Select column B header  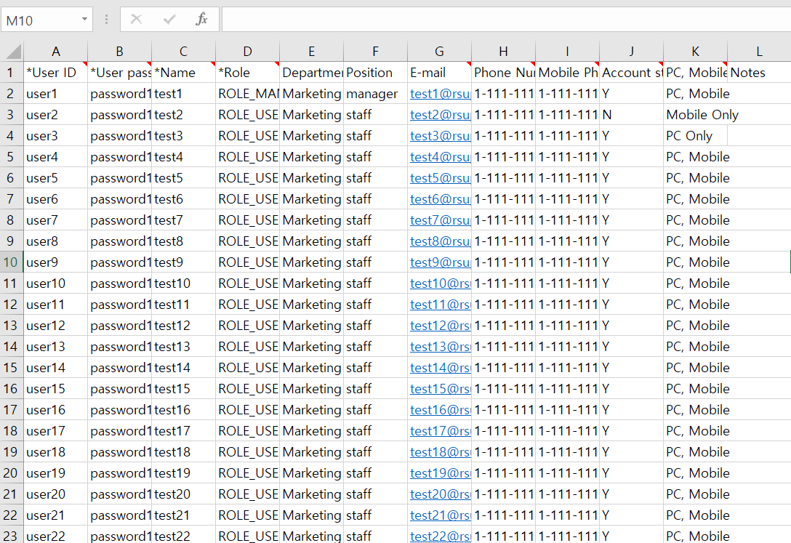click(119, 52)
